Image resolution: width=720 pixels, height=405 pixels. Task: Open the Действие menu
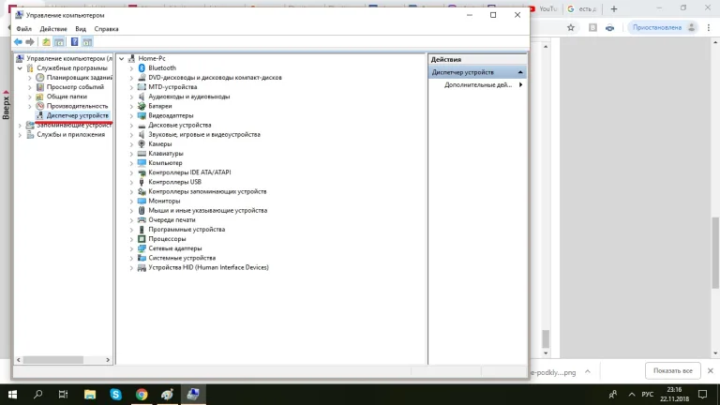53,29
